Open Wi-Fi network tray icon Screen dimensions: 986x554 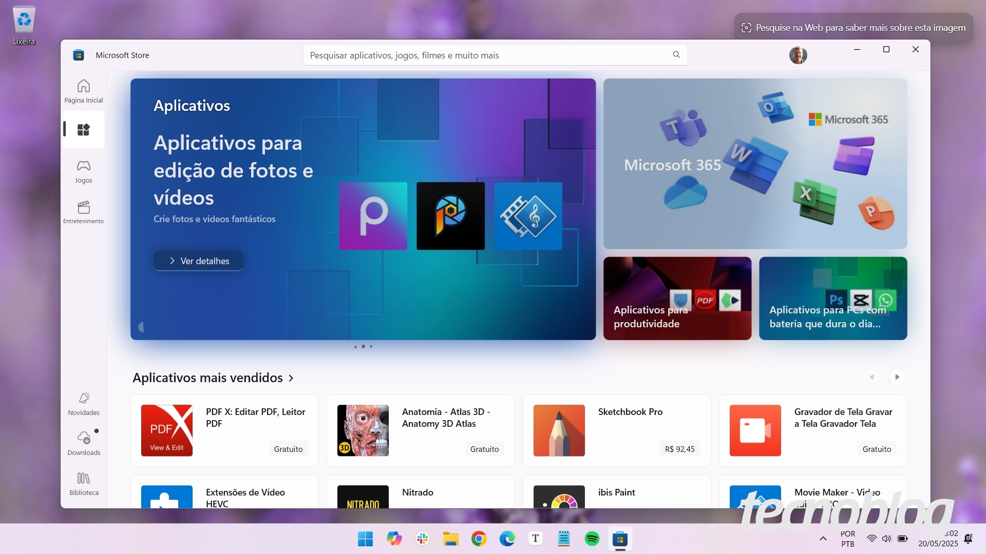871,539
